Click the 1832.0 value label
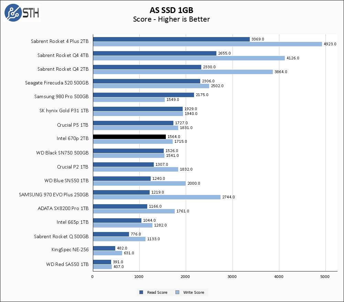 [186, 170]
